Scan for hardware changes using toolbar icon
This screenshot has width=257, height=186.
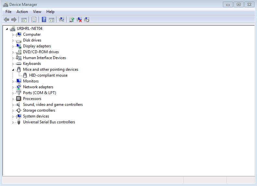[61, 20]
